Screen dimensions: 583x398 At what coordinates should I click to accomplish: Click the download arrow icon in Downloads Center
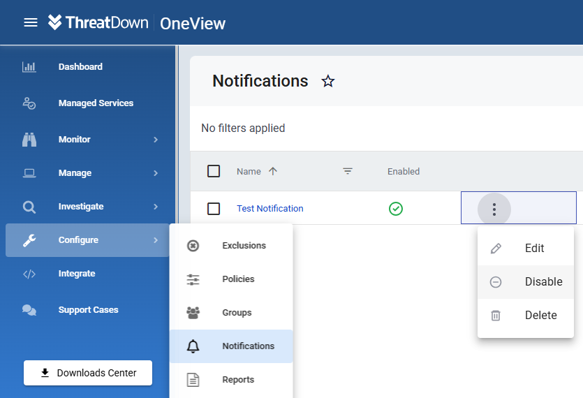45,373
